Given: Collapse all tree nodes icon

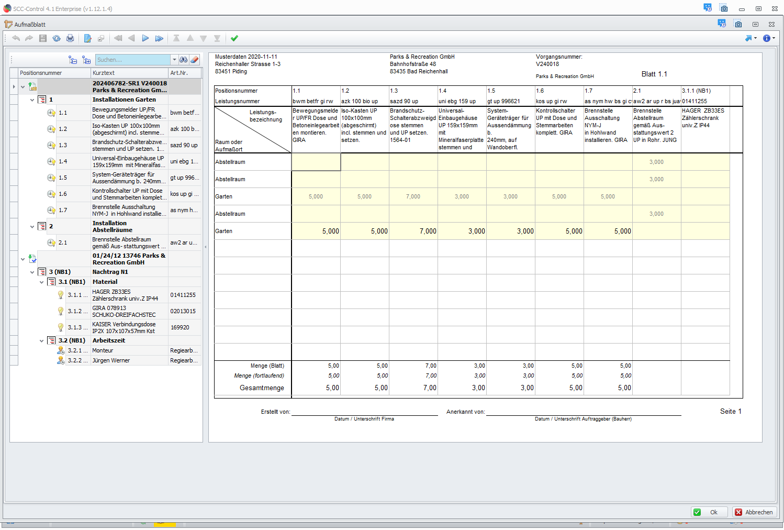Looking at the screenshot, I should click(x=73, y=60).
